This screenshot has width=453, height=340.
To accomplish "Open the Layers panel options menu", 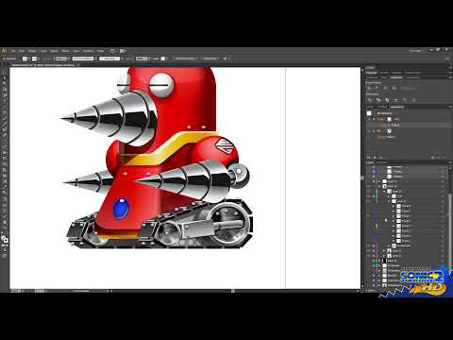I will [x=449, y=162].
